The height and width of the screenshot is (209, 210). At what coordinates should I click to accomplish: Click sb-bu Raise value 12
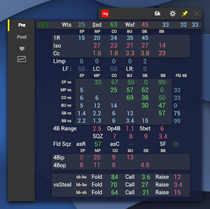[x=177, y=177]
